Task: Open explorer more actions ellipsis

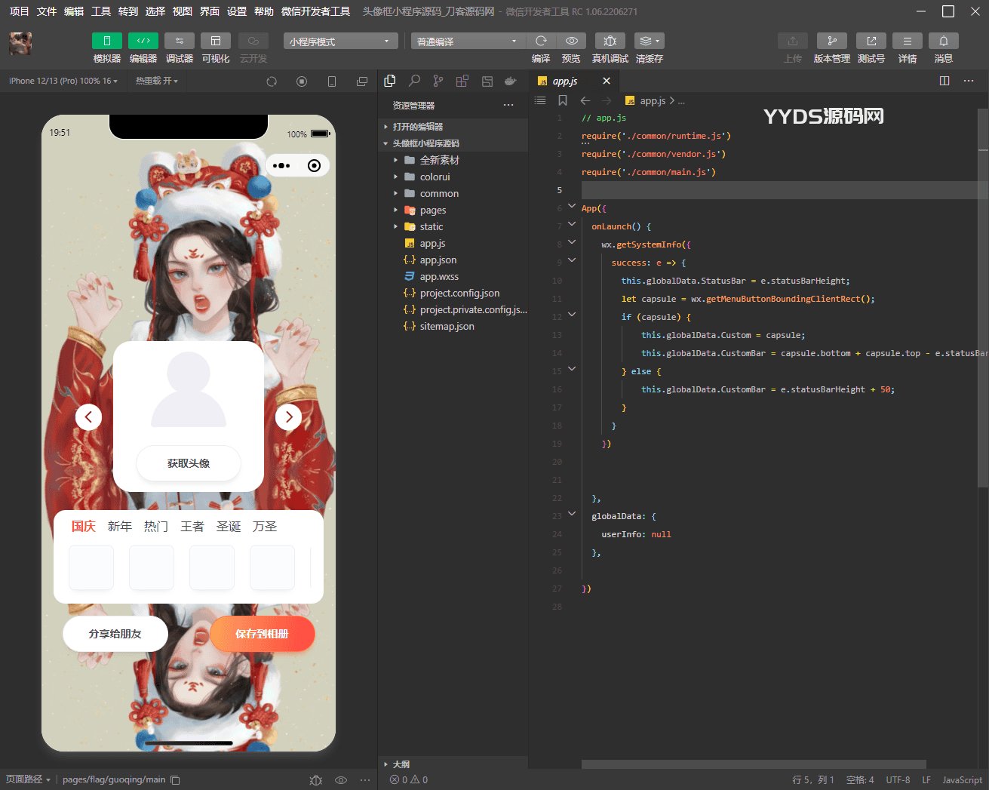Action: coord(508,106)
